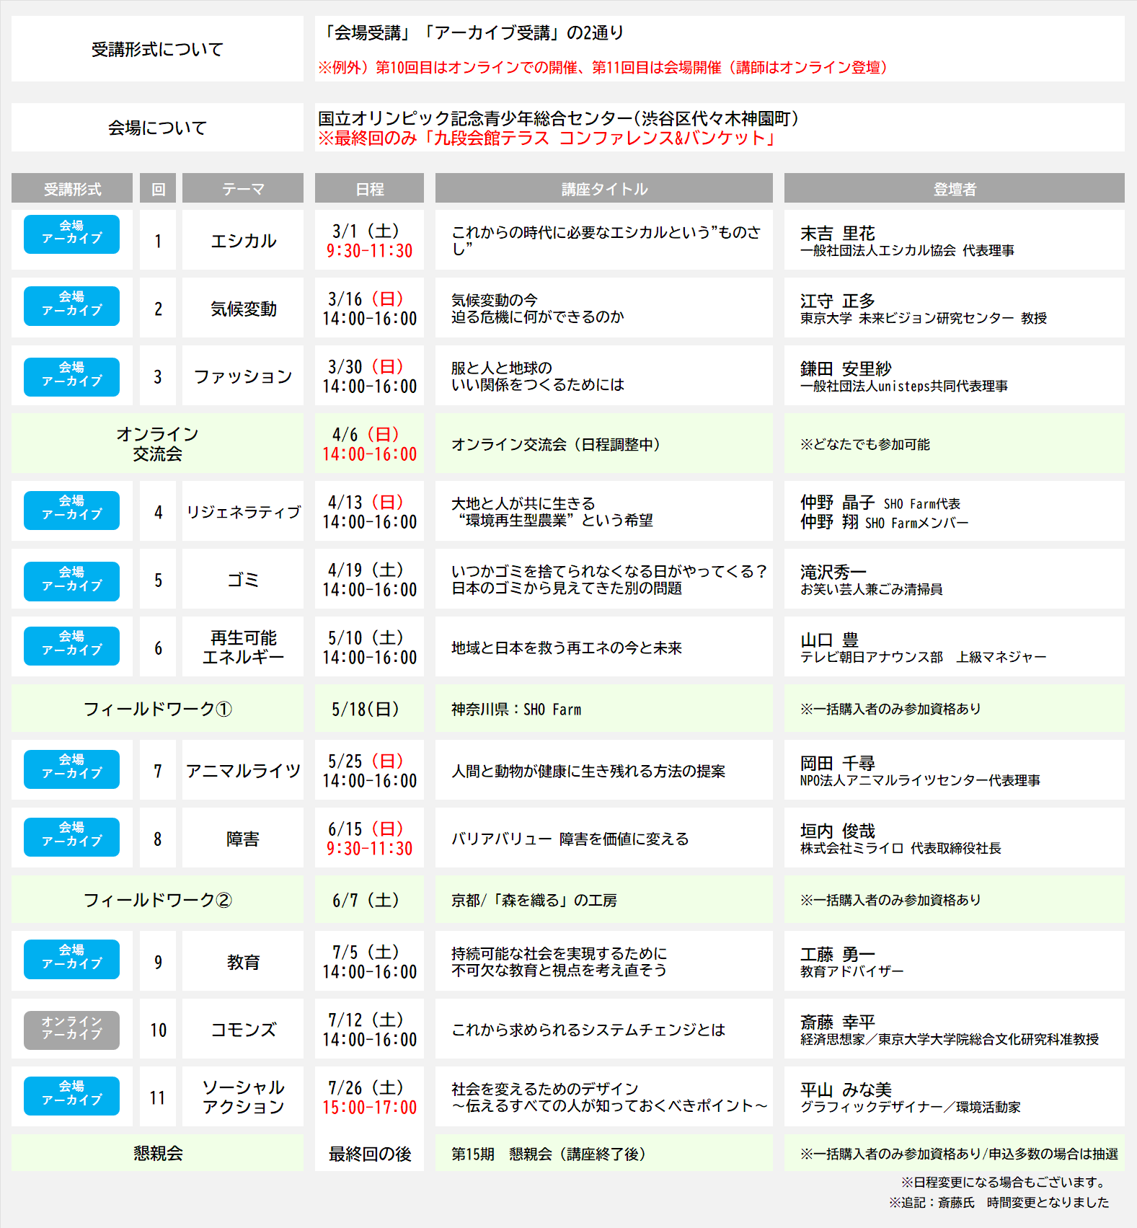Click speaker 仲野 晶子 SHO Farm代表
The height and width of the screenshot is (1228, 1137).
[880, 503]
